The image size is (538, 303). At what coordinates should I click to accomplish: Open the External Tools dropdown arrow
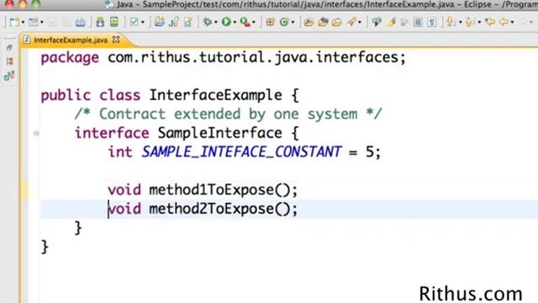coord(254,23)
